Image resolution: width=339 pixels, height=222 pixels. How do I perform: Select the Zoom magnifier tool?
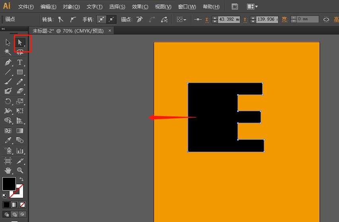[x=20, y=170]
